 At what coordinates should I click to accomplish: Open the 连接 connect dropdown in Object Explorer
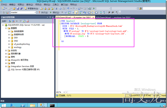4,21
